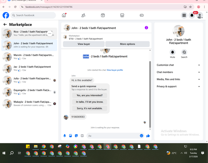Open Dayangelis conversation in list

(x=29, y=92)
